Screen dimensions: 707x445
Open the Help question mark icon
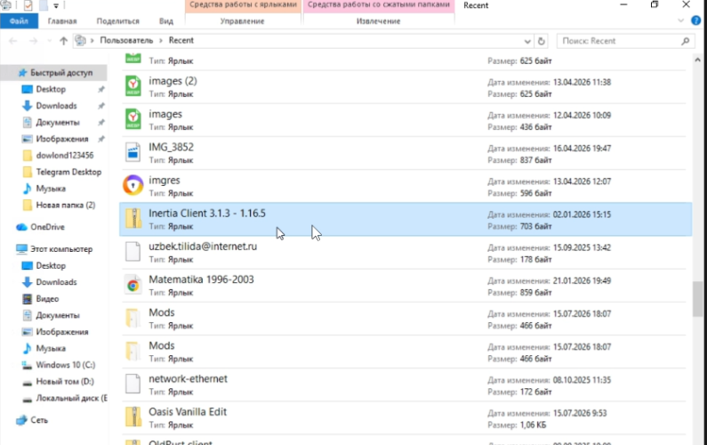tap(695, 20)
